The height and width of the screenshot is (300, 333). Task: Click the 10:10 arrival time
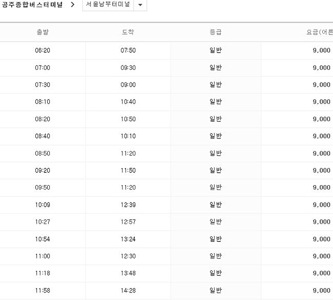(128, 136)
